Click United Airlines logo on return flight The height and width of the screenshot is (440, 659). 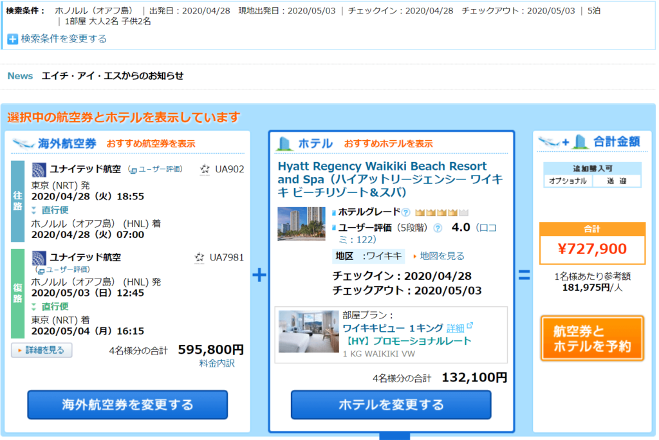click(x=39, y=257)
